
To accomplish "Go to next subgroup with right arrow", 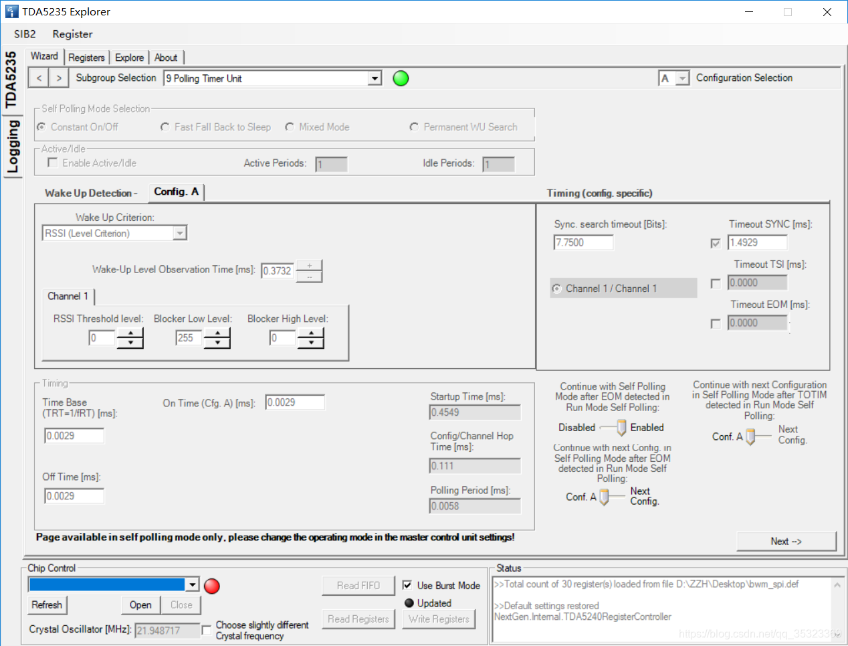I will tap(59, 78).
